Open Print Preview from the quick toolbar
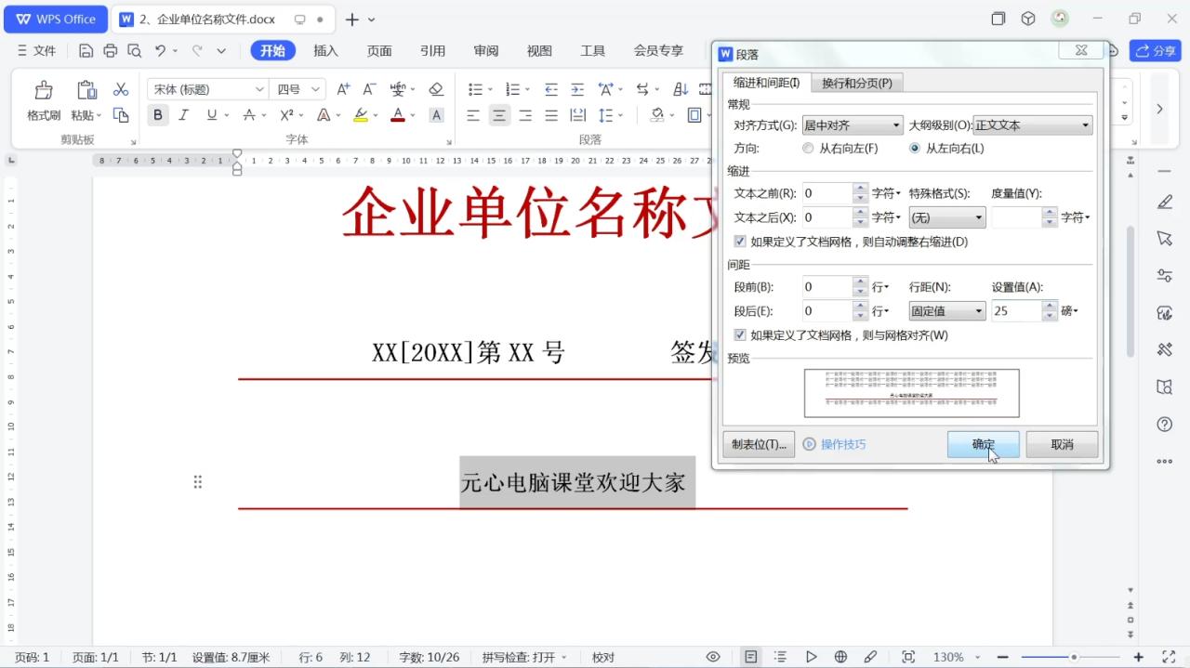 pos(135,50)
